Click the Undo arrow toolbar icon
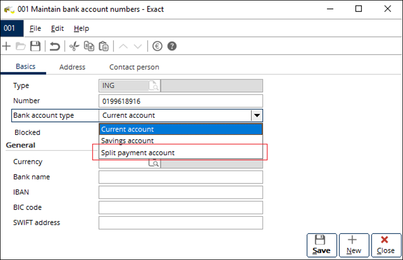 click(55, 46)
